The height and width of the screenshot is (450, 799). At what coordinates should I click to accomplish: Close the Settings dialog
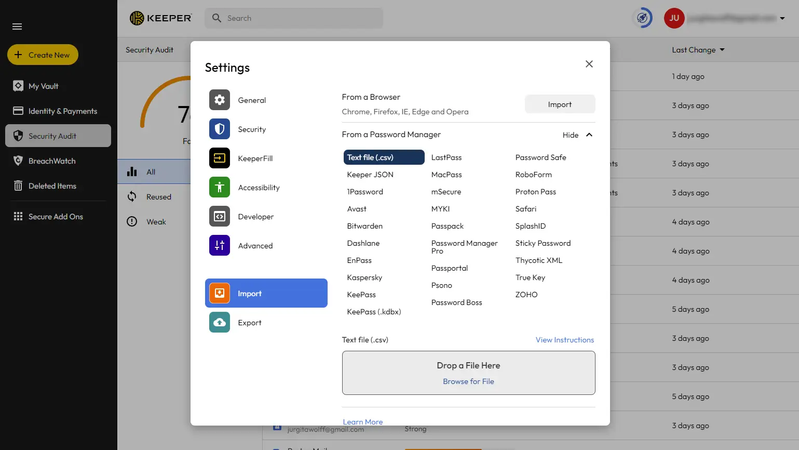point(589,64)
